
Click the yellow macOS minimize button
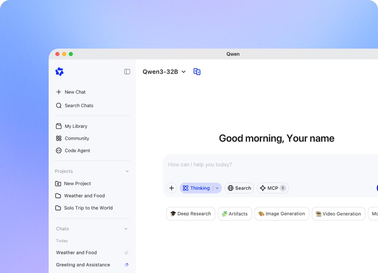64,54
